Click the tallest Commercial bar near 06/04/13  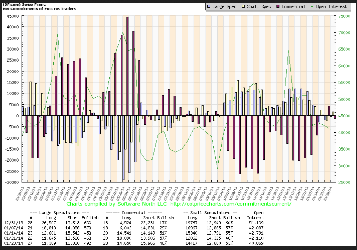coord(128,65)
